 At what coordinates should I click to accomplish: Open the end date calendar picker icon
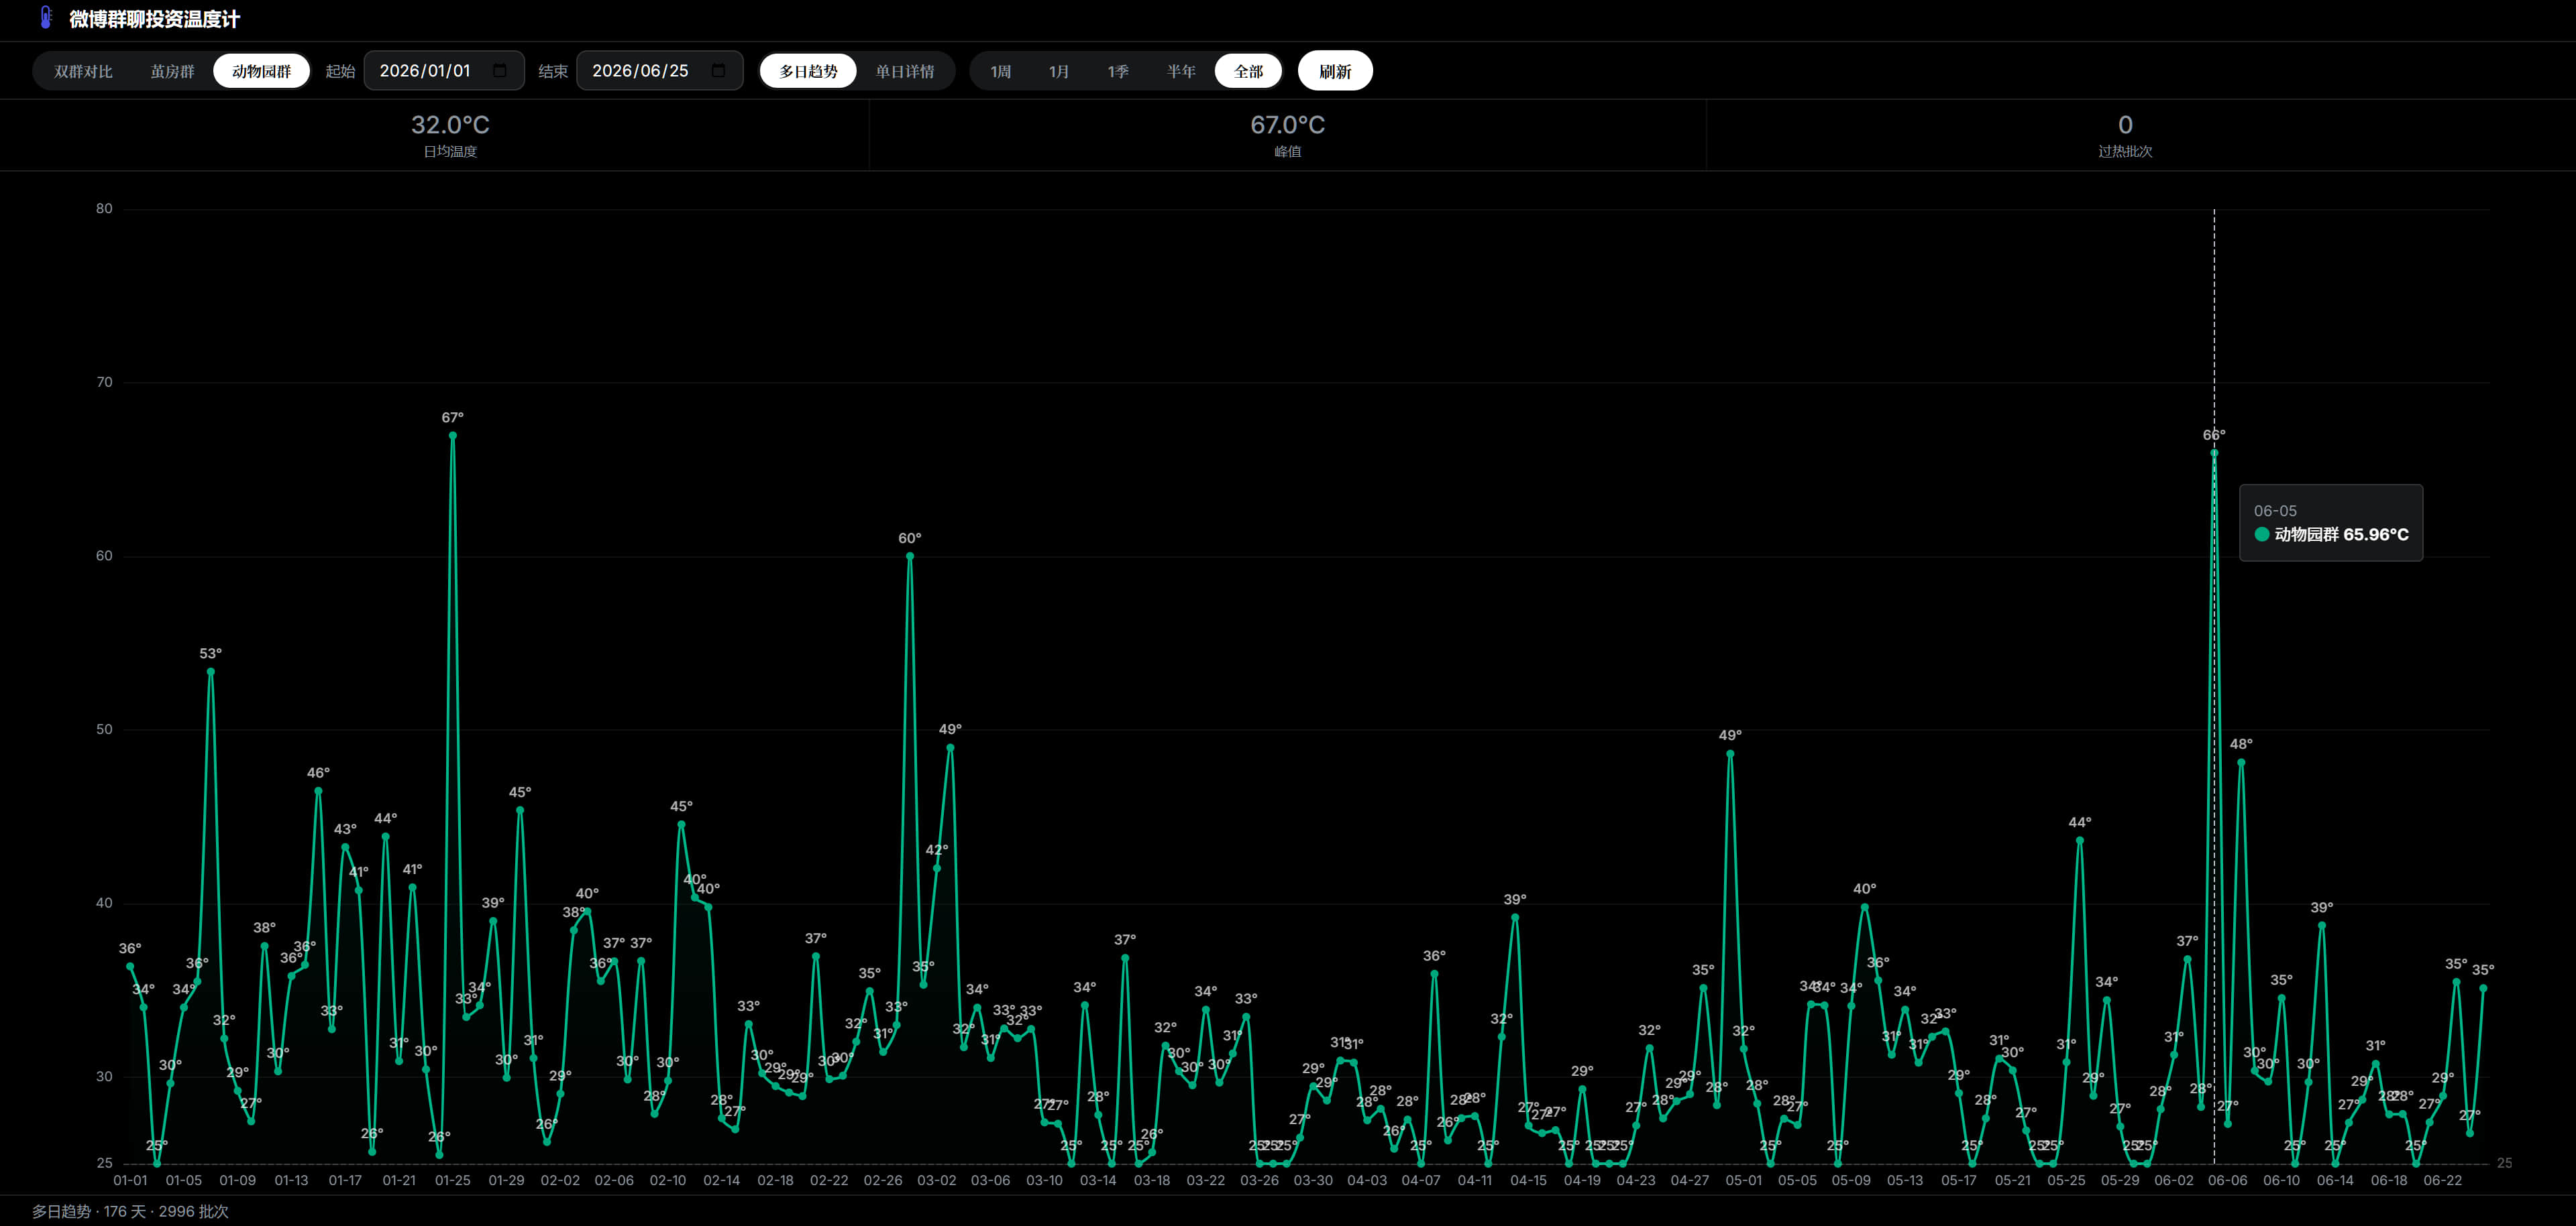pos(718,71)
